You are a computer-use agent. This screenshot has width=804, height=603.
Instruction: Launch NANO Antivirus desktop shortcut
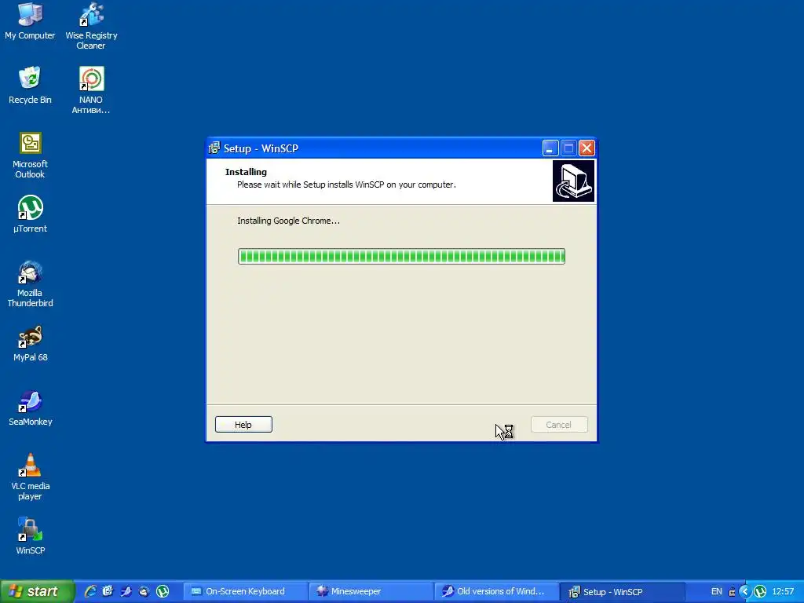pyautogui.click(x=91, y=90)
